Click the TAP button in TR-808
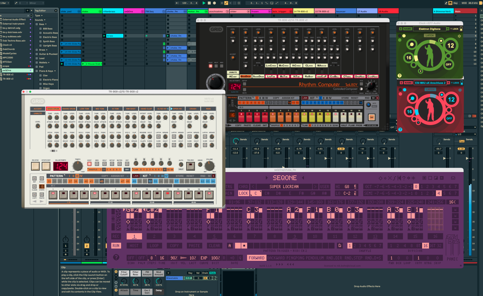This screenshot has height=296, width=483. (x=372, y=117)
